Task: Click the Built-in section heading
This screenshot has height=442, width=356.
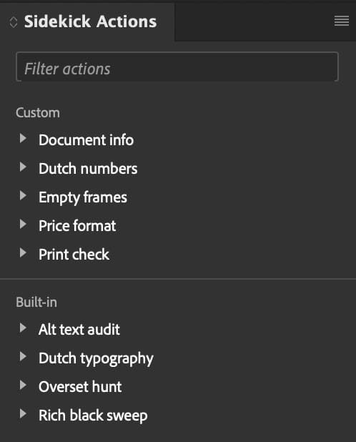Action: 36,303
